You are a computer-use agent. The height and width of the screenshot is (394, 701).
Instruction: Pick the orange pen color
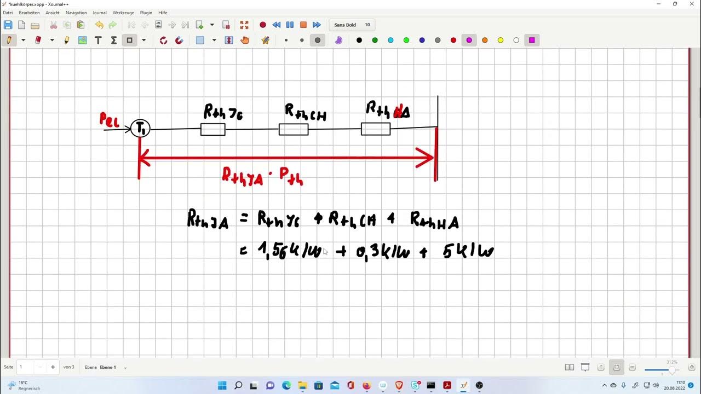(485, 40)
